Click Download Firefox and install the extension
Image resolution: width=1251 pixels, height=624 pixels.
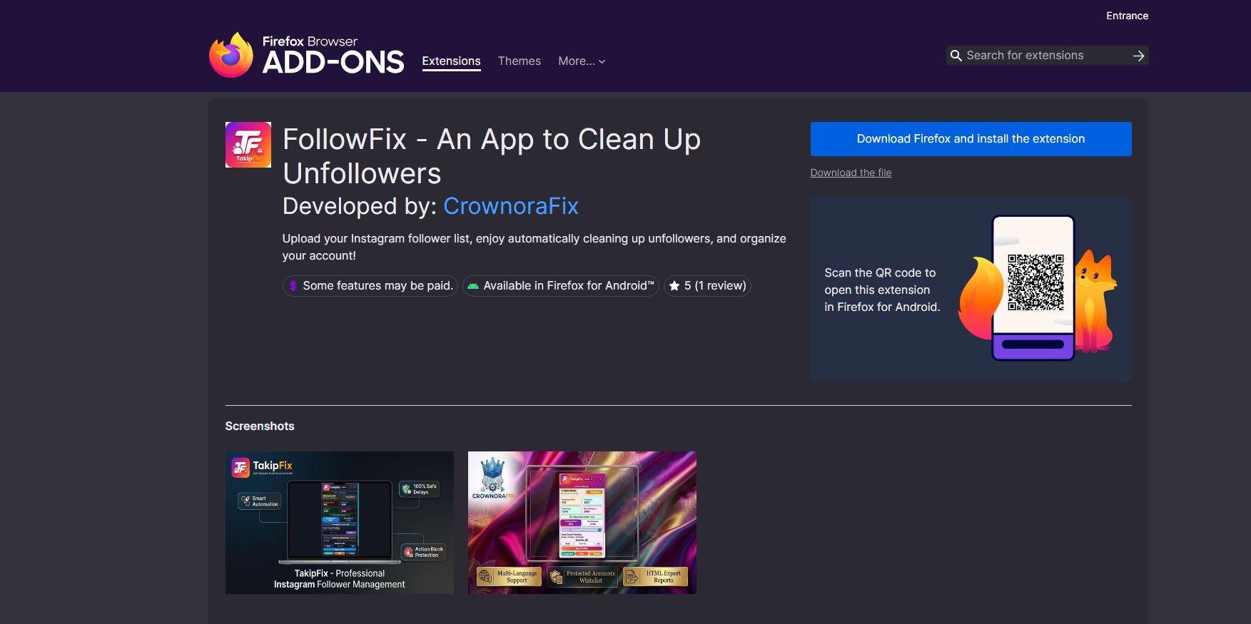[x=971, y=139]
